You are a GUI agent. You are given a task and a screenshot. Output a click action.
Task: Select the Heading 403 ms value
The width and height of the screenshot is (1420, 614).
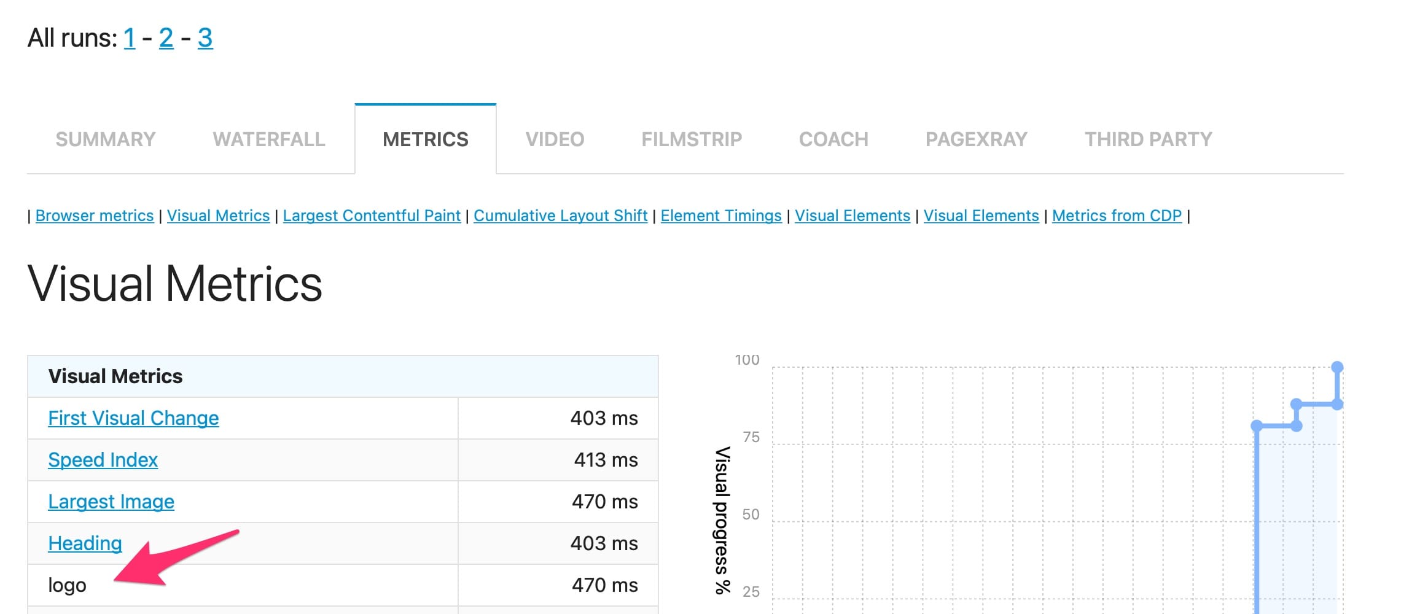(604, 543)
